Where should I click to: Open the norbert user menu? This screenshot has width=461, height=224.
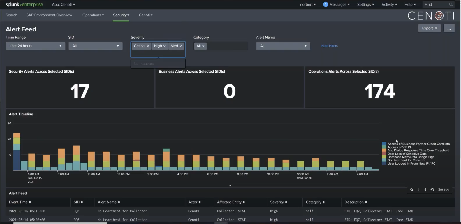[308, 4]
